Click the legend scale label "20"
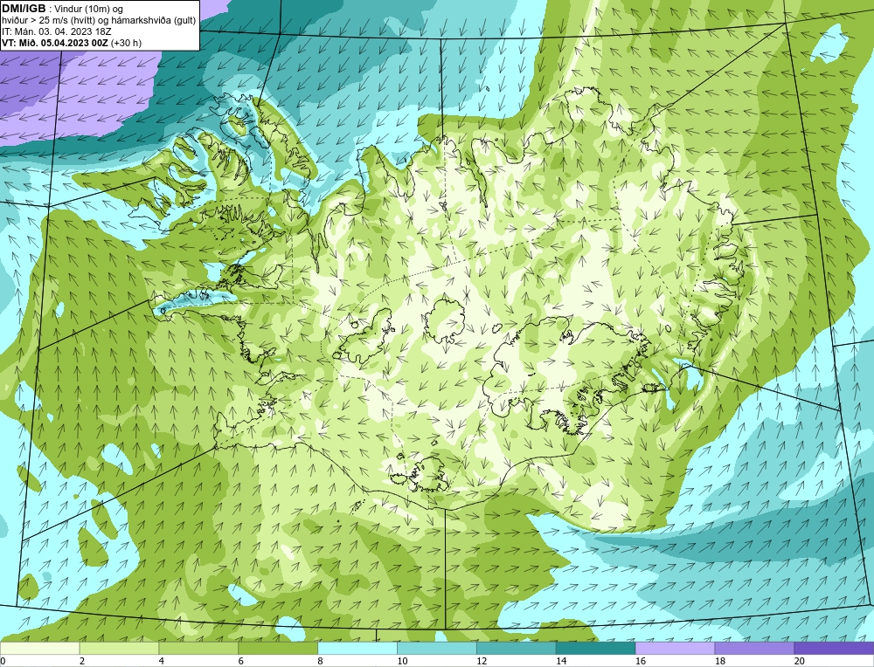This screenshot has width=874, height=667. 800,661
